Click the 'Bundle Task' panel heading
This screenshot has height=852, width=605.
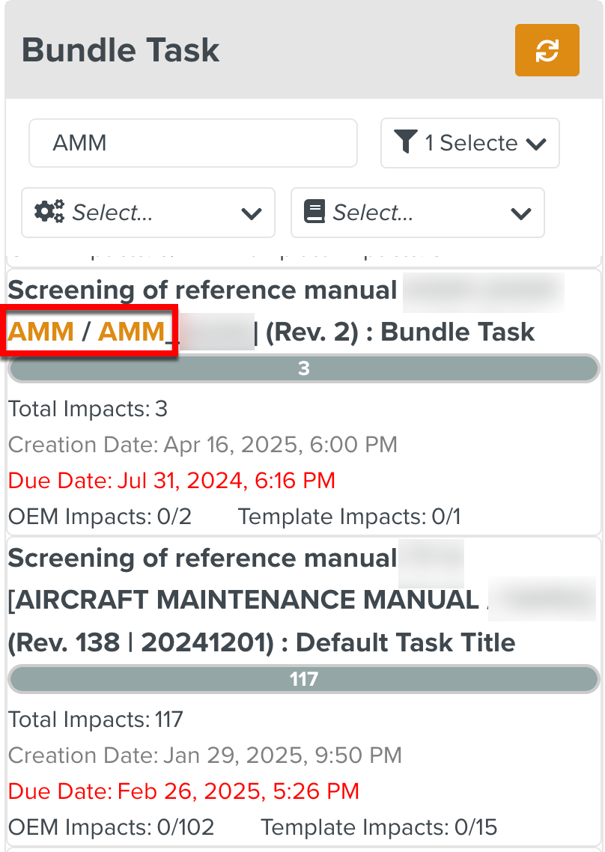(121, 50)
